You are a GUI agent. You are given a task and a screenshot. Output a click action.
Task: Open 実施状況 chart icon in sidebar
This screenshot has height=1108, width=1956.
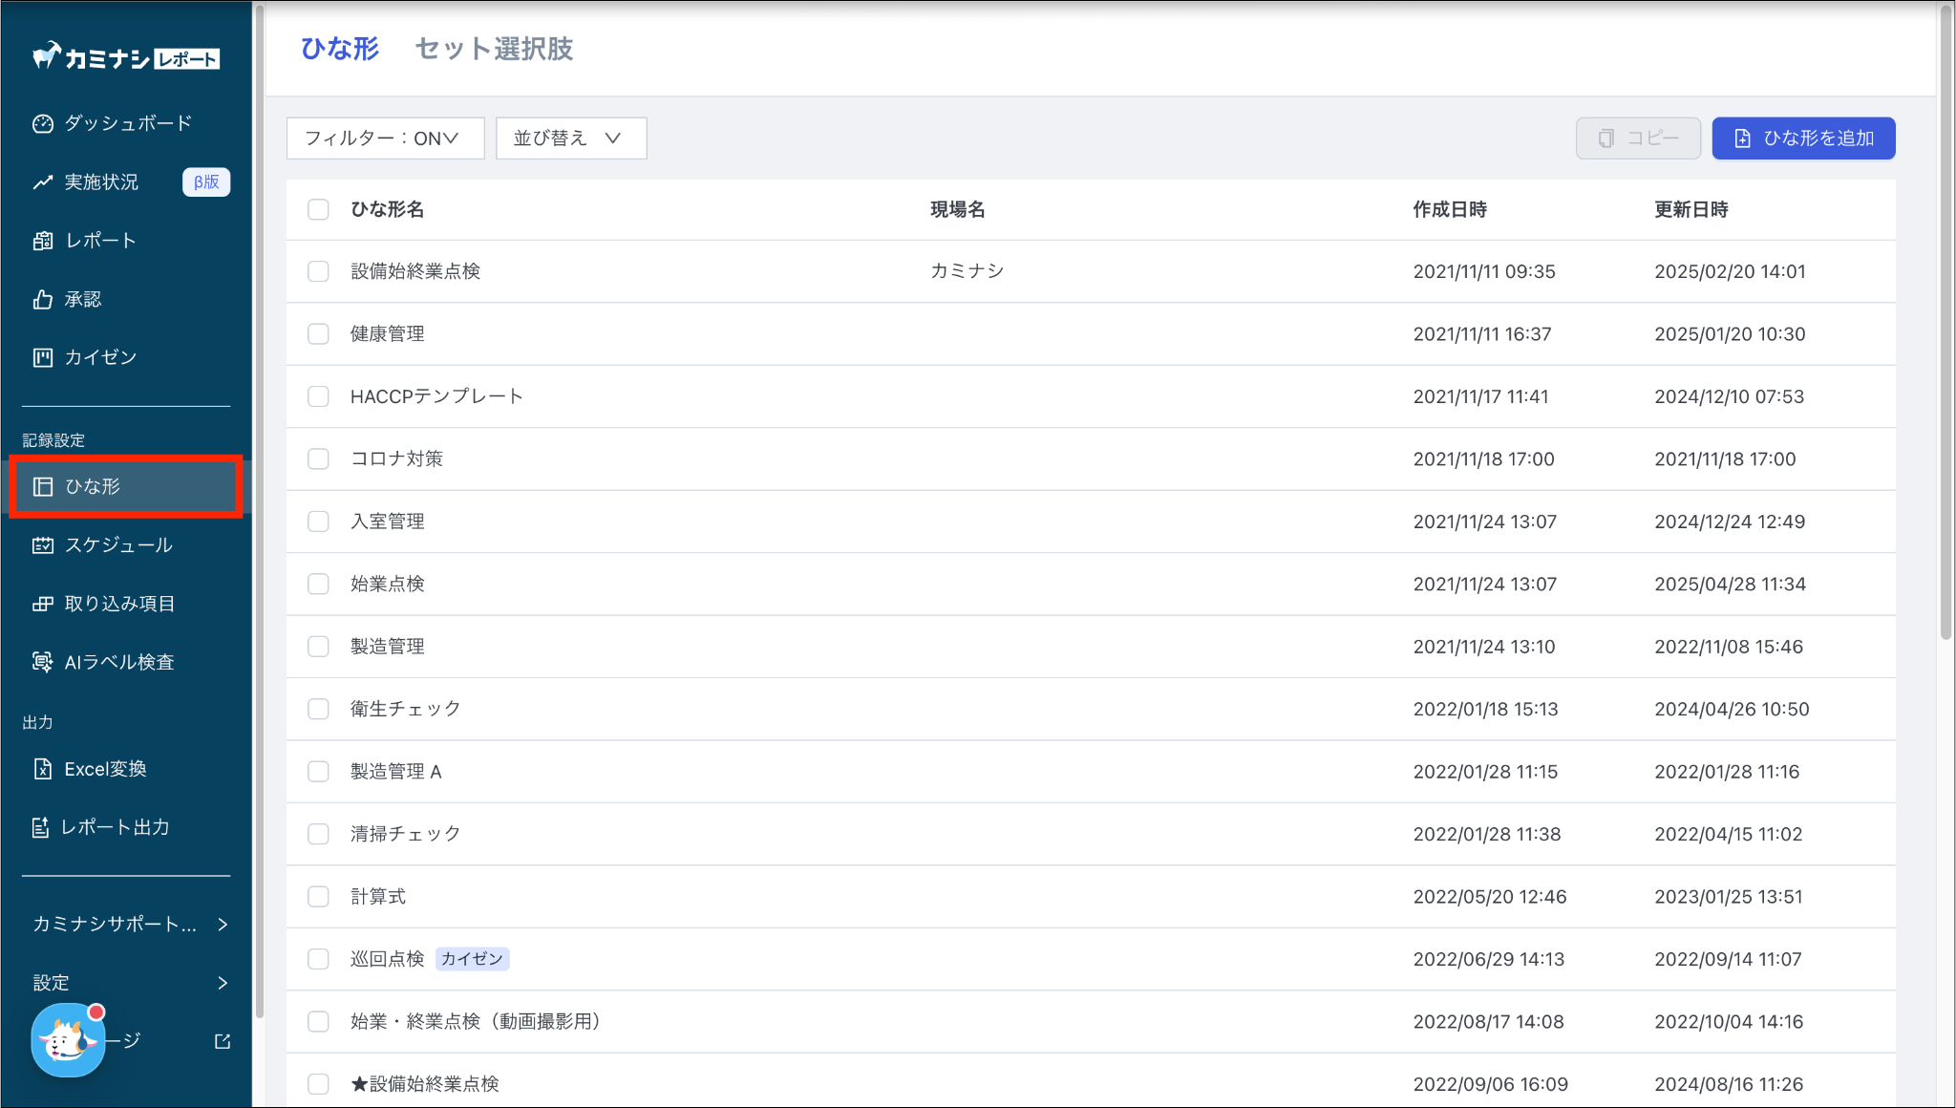click(42, 181)
